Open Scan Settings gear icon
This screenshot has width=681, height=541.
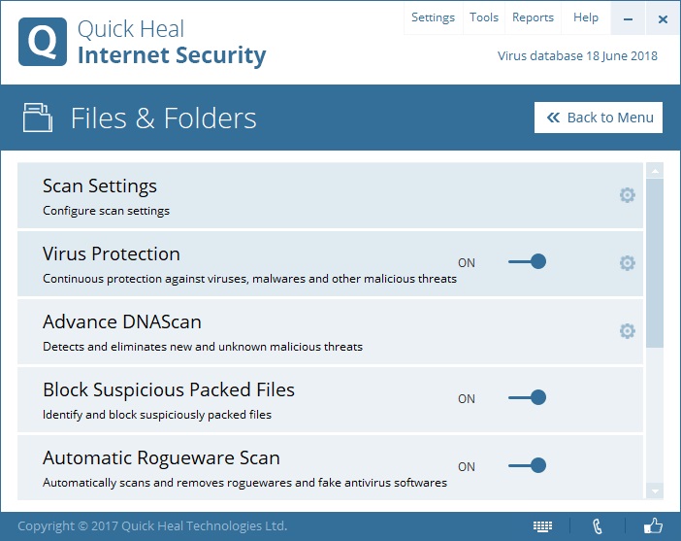click(627, 195)
